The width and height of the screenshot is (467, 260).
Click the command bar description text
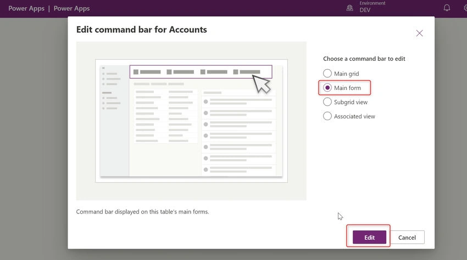tap(142, 212)
